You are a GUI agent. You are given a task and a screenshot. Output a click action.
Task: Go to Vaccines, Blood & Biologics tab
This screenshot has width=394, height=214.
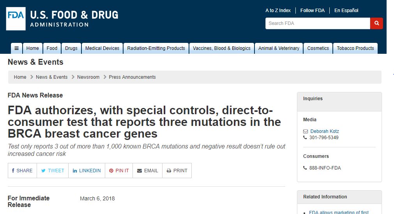click(x=221, y=48)
